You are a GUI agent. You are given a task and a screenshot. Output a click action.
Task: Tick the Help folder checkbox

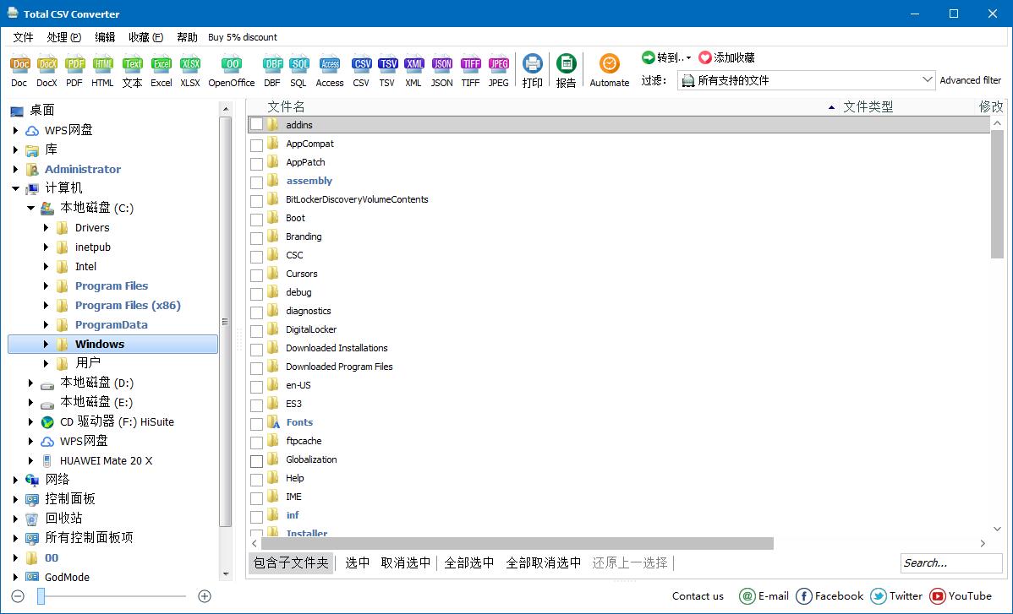256,480
